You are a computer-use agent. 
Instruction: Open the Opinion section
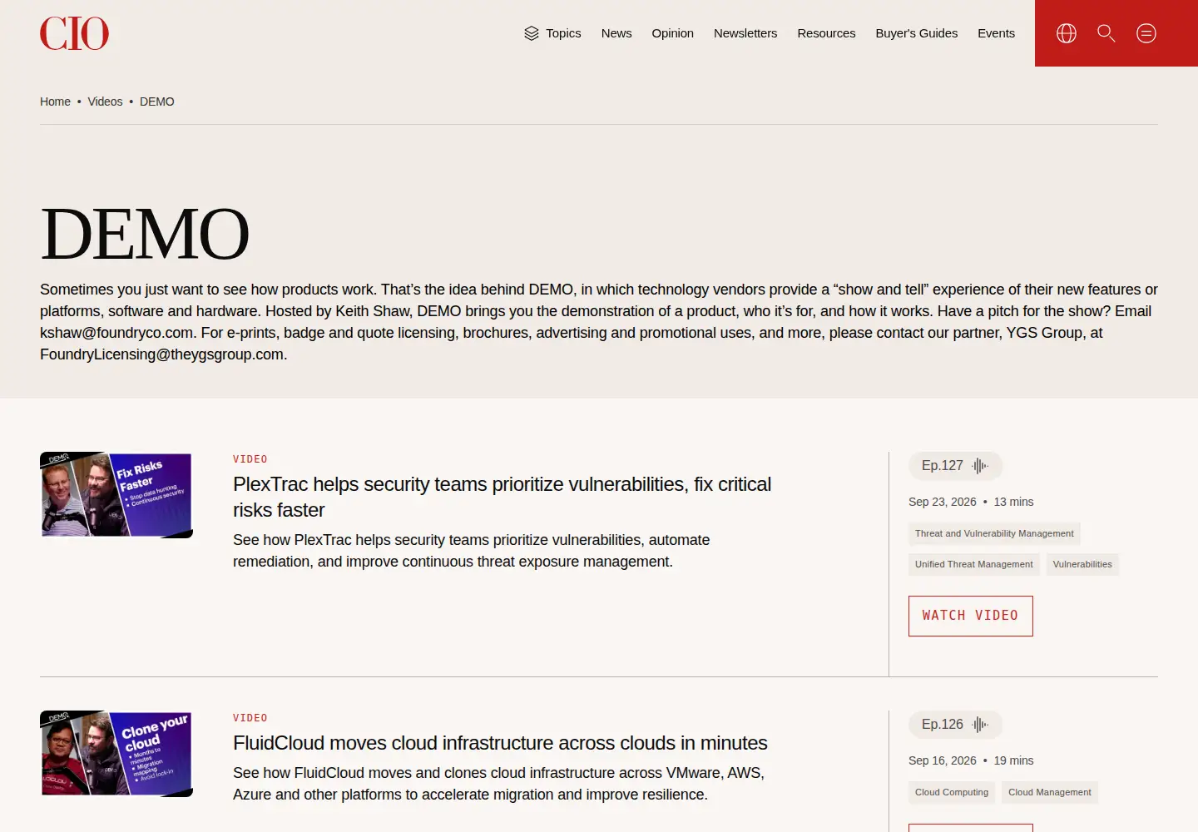pos(673,33)
